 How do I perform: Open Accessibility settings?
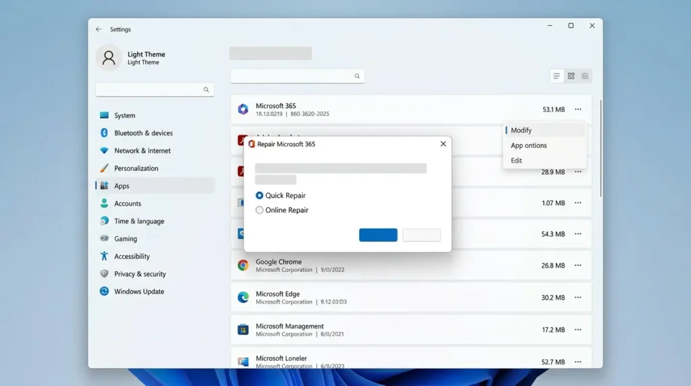(x=155, y=256)
